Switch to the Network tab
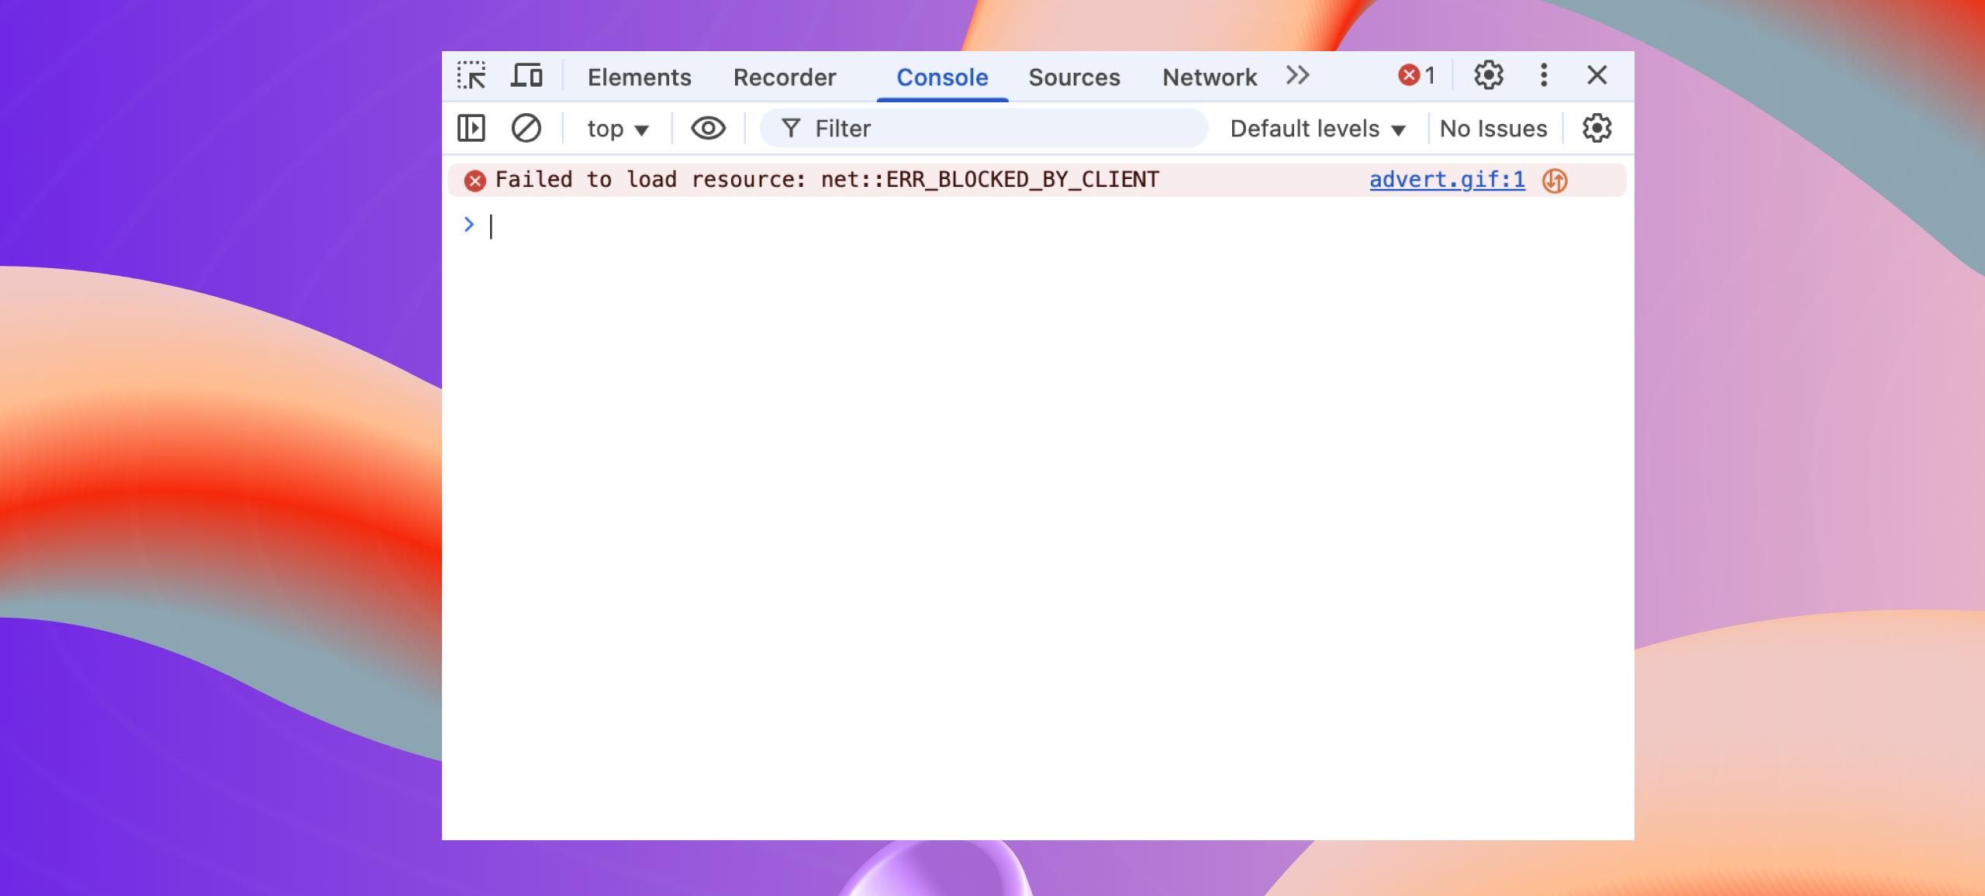Image resolution: width=1985 pixels, height=896 pixels. [1209, 78]
